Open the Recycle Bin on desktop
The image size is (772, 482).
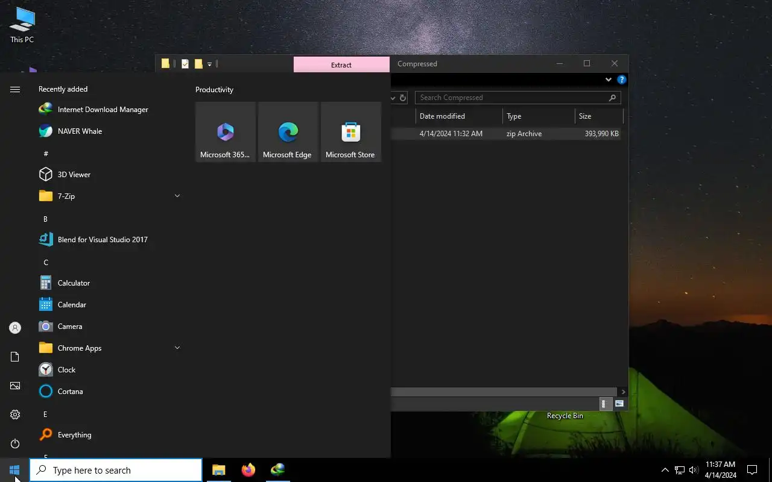pyautogui.click(x=565, y=416)
